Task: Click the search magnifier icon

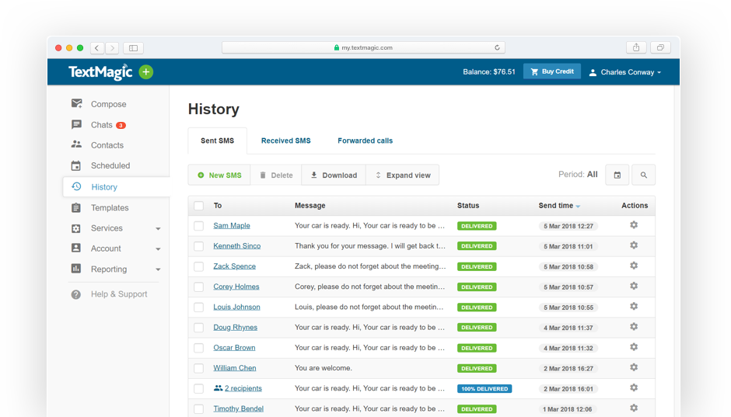Action: coord(643,175)
